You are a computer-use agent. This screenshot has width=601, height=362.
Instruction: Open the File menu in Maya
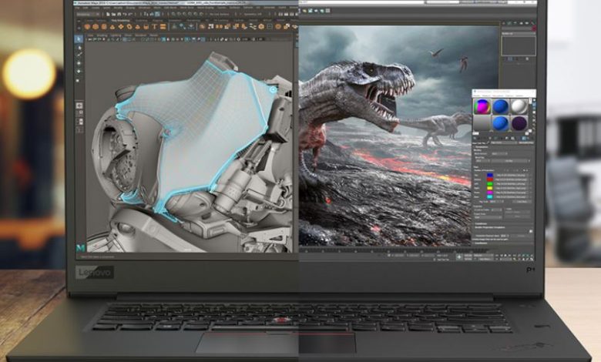pyautogui.click(x=77, y=8)
